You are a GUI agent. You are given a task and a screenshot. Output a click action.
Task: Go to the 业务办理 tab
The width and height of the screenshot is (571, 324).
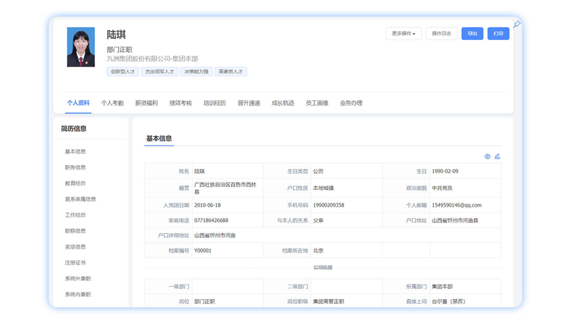(351, 103)
